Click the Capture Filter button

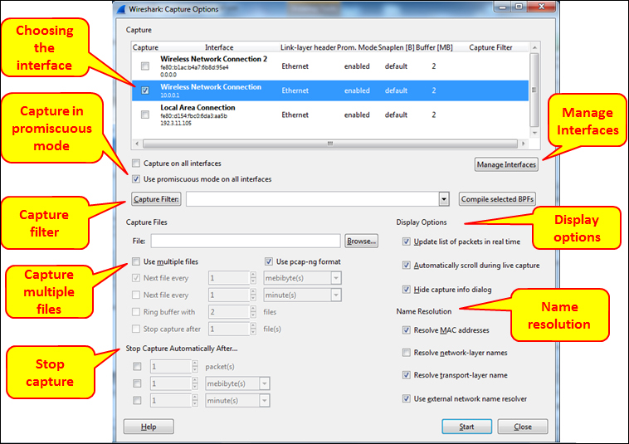[156, 199]
